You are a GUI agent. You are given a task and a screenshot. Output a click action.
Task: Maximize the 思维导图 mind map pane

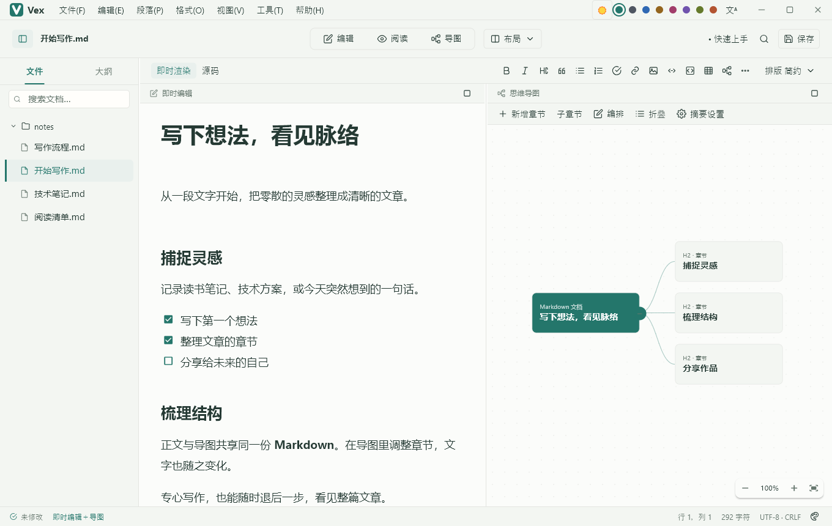[814, 94]
